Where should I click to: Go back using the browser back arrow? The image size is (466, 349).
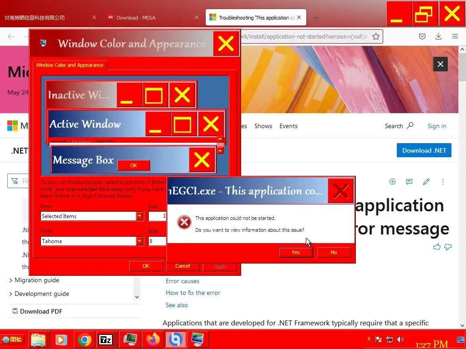click(11, 36)
